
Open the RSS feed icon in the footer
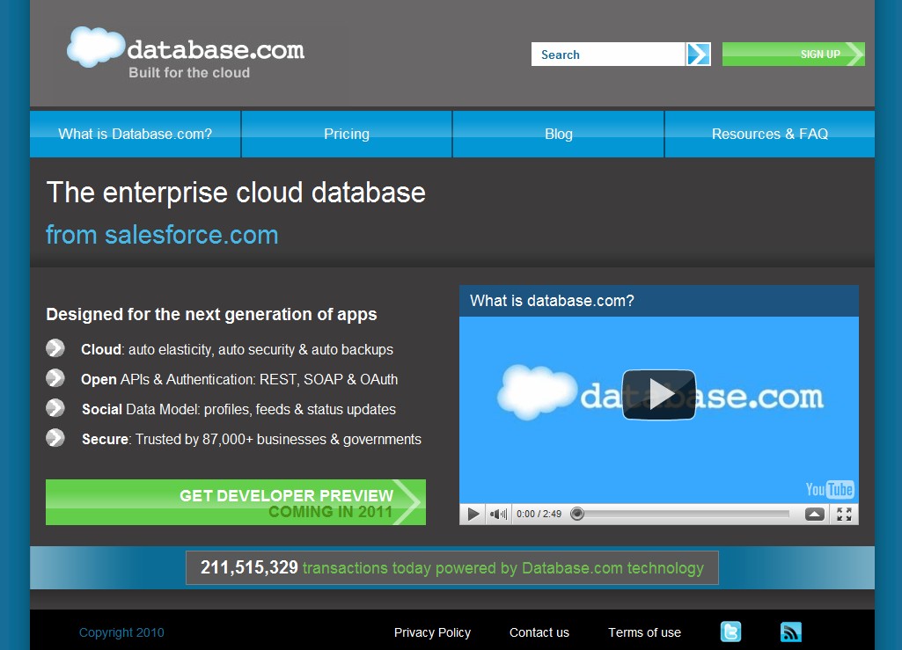coord(791,632)
